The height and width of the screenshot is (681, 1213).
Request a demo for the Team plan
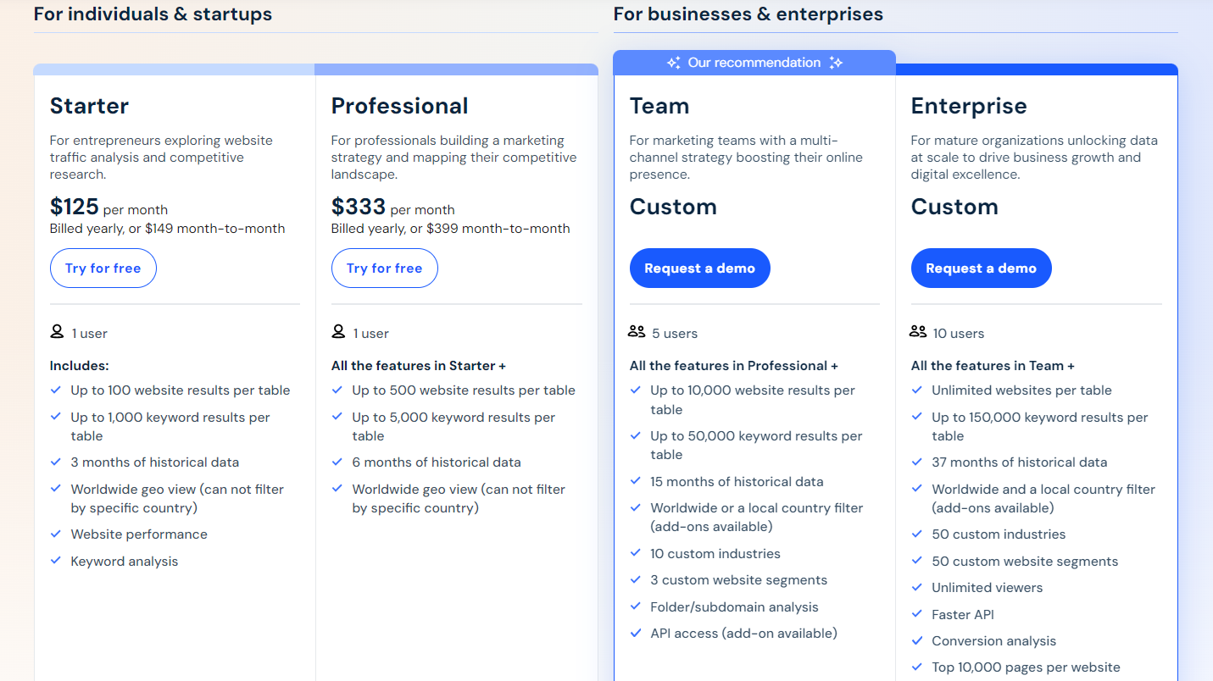click(700, 269)
